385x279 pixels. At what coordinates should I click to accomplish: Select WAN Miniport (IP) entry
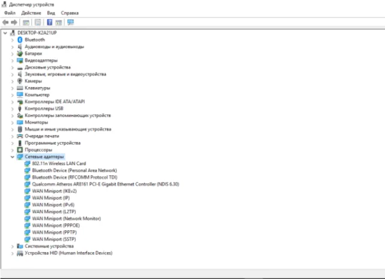(x=51, y=197)
